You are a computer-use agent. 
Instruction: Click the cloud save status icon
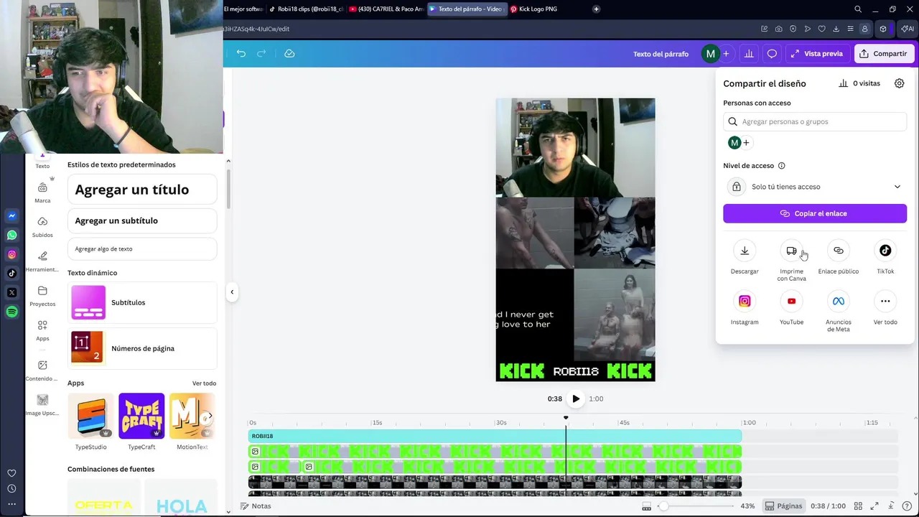point(289,54)
